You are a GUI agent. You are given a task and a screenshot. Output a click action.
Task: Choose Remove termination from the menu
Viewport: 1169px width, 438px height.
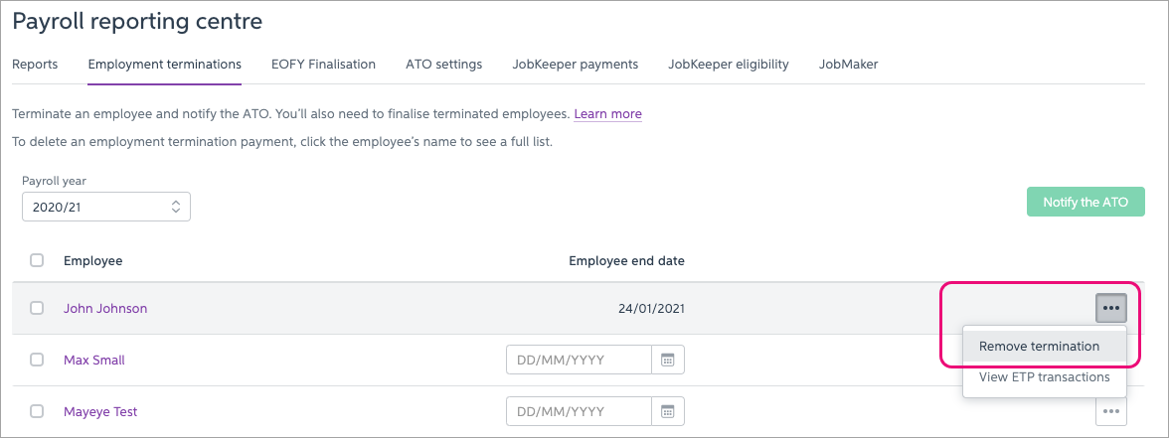[x=1039, y=347]
